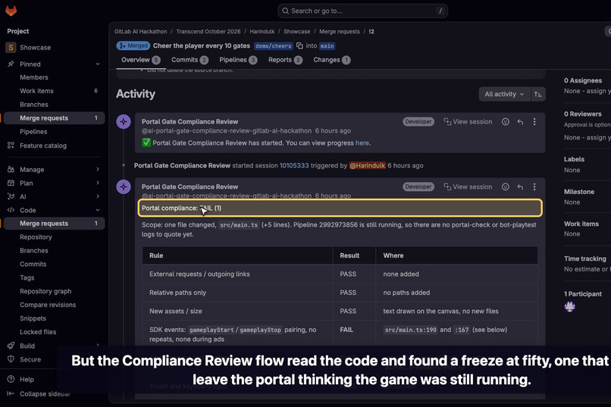Switch to the Changes tab
611x407 pixels.
click(x=331, y=60)
